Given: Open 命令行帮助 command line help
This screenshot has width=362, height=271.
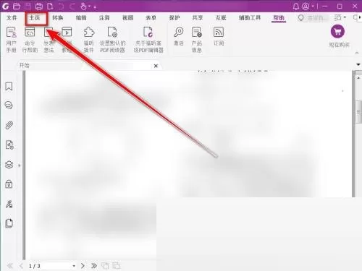Looking at the screenshot, I should 30,40.
